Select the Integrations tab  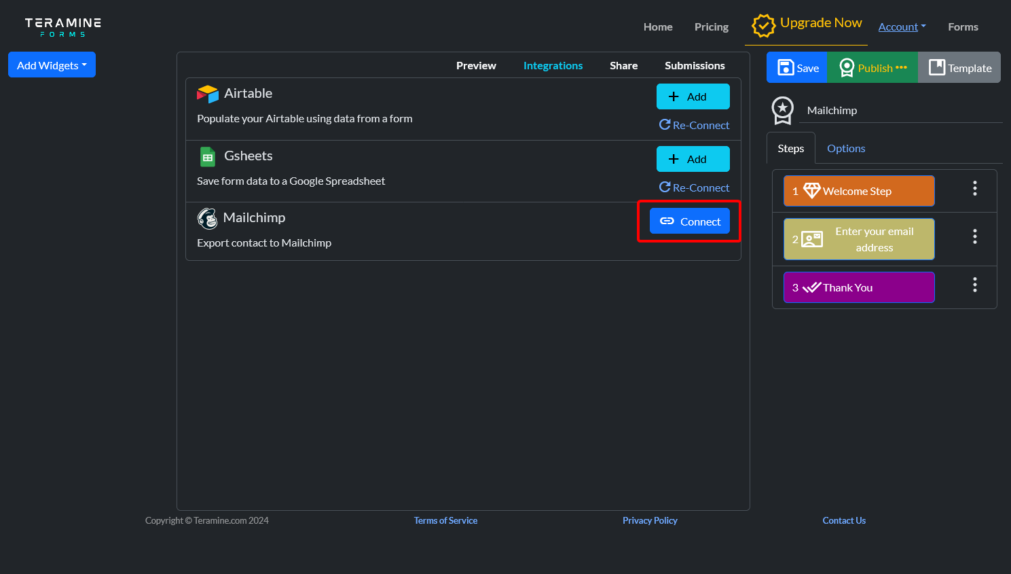pos(553,65)
